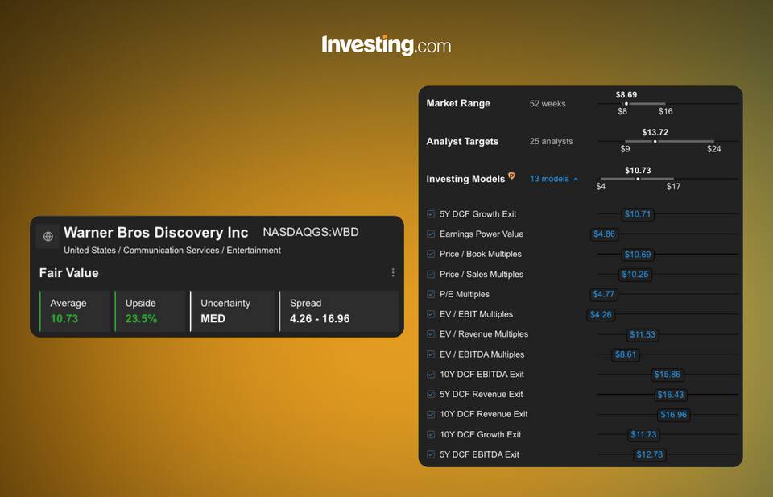The width and height of the screenshot is (773, 497).
Task: Select the $10.25 Price / Sales value tag
Action: pos(635,274)
